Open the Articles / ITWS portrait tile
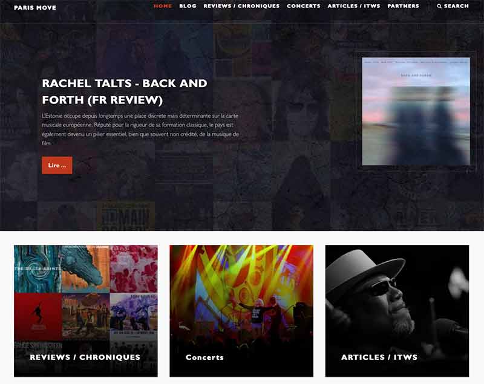 [397, 311]
